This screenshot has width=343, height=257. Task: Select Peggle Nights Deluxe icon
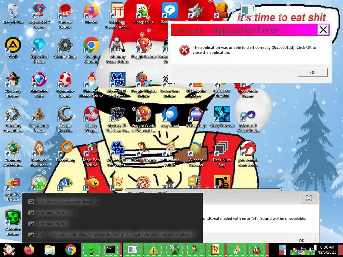[143, 85]
